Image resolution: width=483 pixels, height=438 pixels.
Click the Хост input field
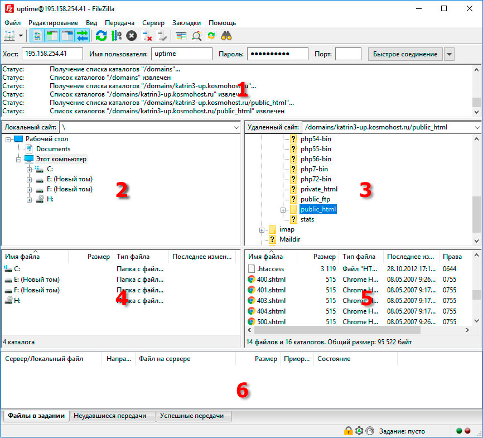[52, 54]
